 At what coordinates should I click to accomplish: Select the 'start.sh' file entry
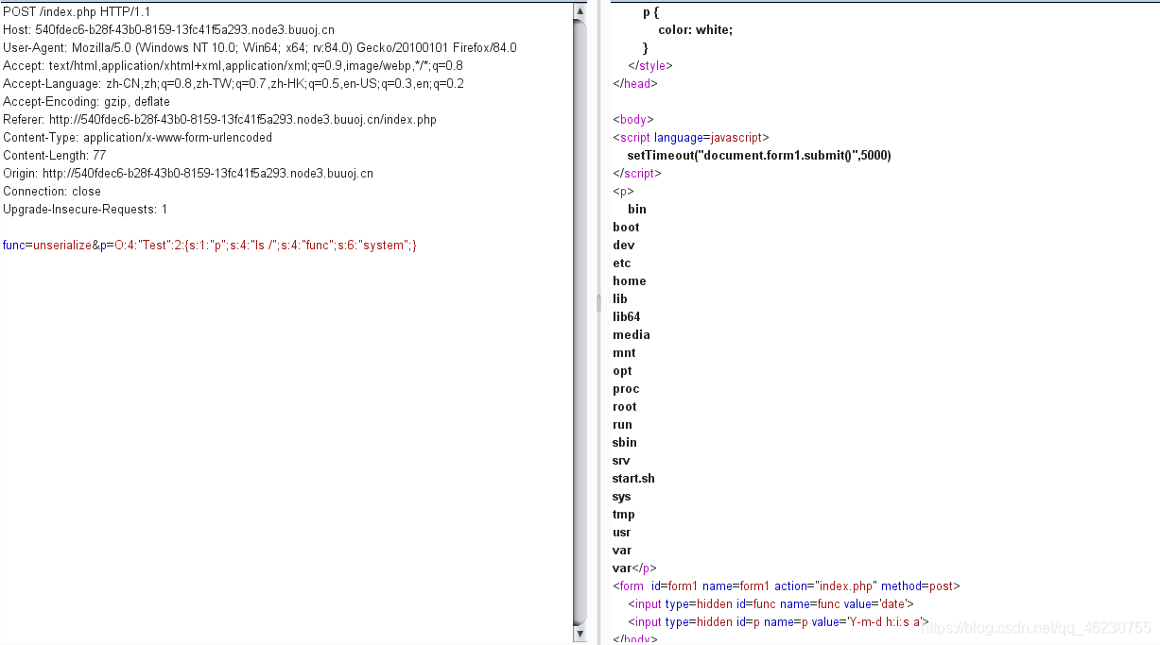click(633, 478)
